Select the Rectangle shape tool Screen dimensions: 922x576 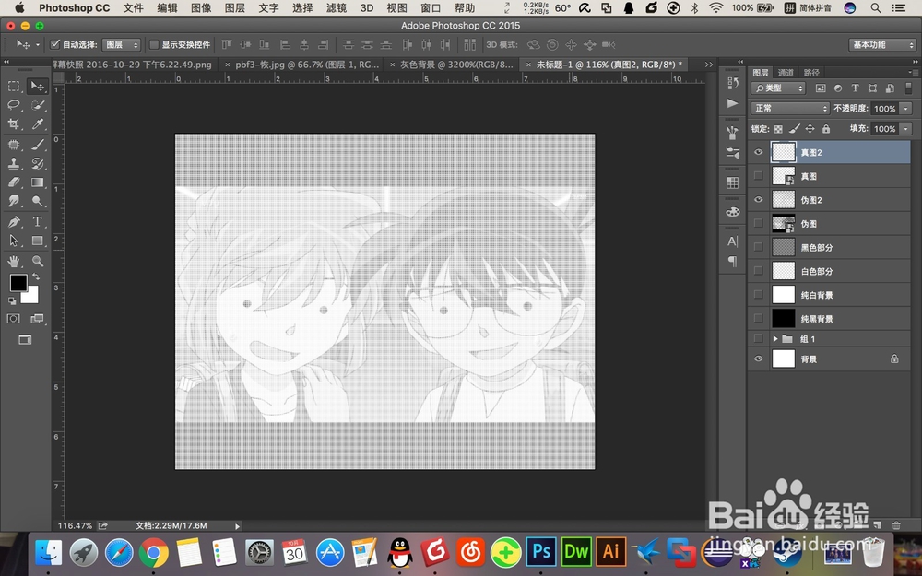(37, 241)
